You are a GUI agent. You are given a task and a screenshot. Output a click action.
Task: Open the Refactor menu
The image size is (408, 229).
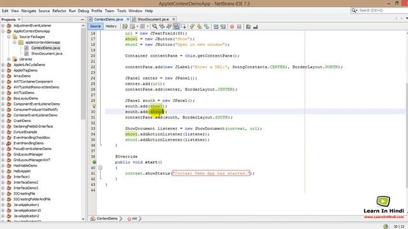click(x=59, y=11)
